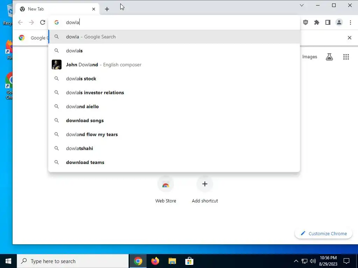Open Chrome's three-dot menu

click(350, 22)
